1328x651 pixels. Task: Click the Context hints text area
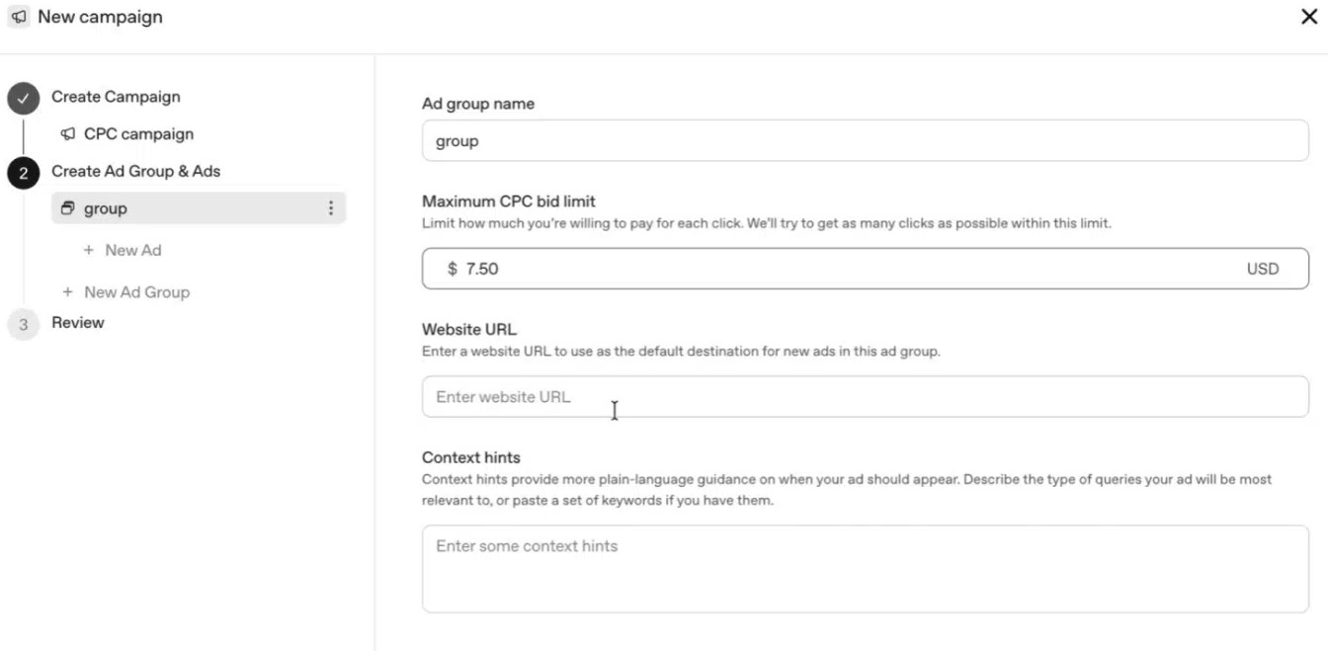(866, 569)
